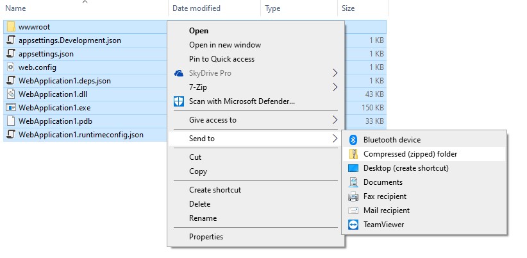Viewport: 527px width, 258px height.
Task: Click the Mail recipient envelope icon
Action: click(353, 211)
